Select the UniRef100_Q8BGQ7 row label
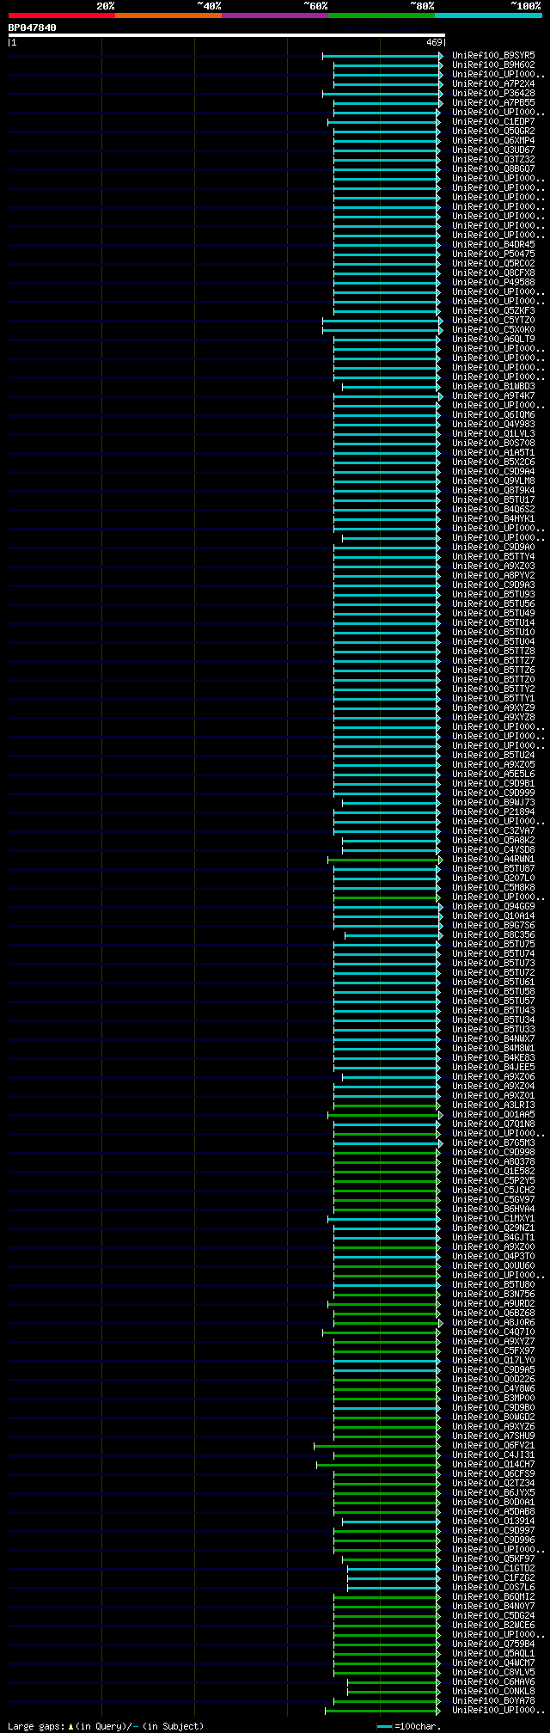550x1733 pixels. pos(493,168)
